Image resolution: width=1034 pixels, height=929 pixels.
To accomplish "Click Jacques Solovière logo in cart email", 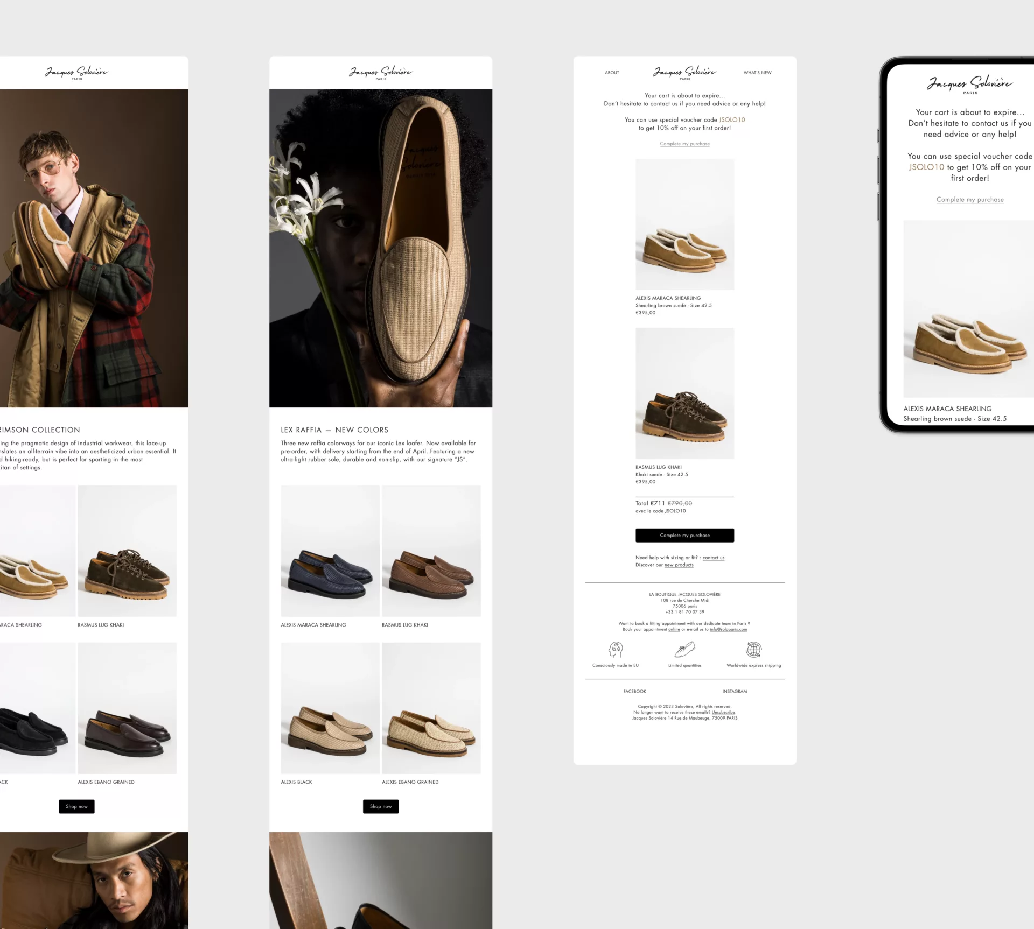I will click(684, 73).
